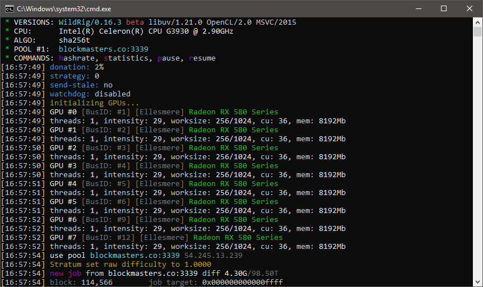
Task: Click the cmd.exe icon in title bar
Action: coord(9,8)
